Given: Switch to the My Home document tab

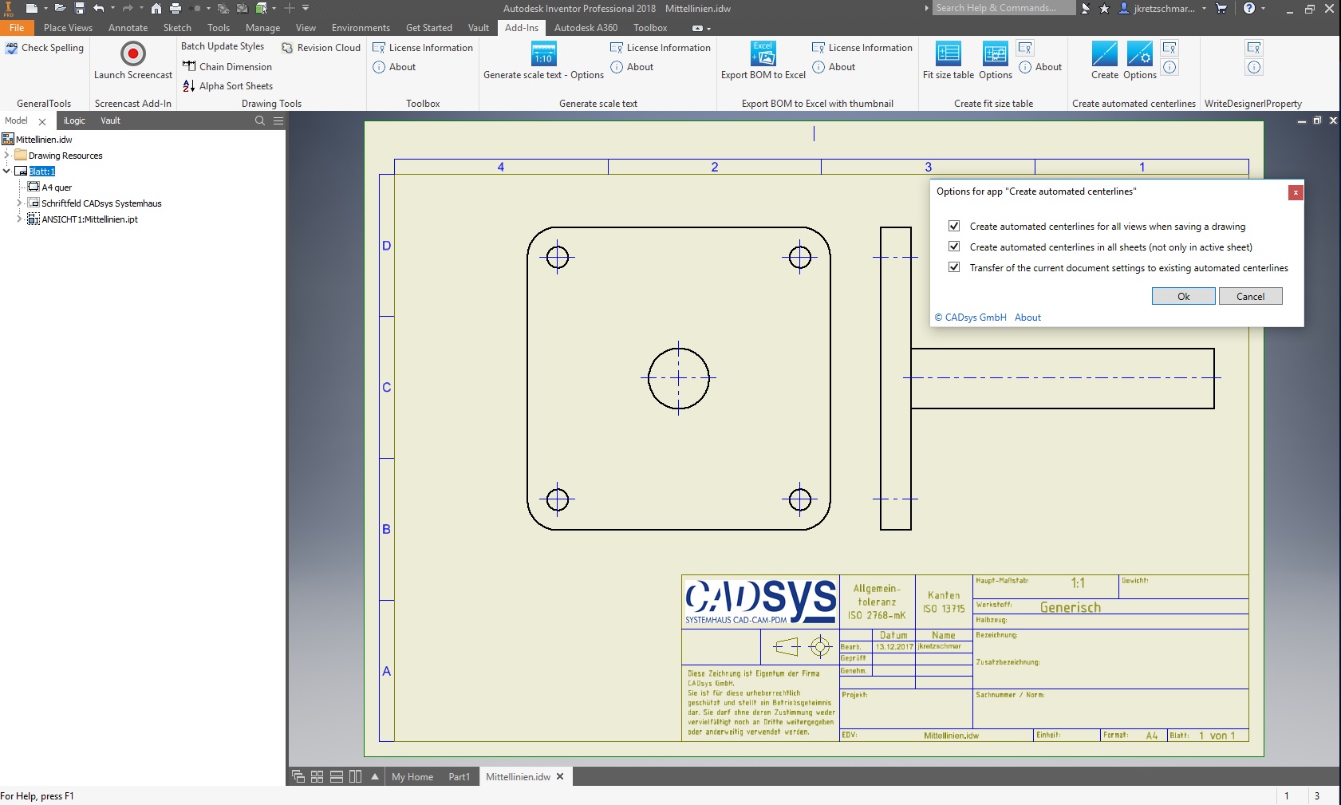Looking at the screenshot, I should [412, 777].
